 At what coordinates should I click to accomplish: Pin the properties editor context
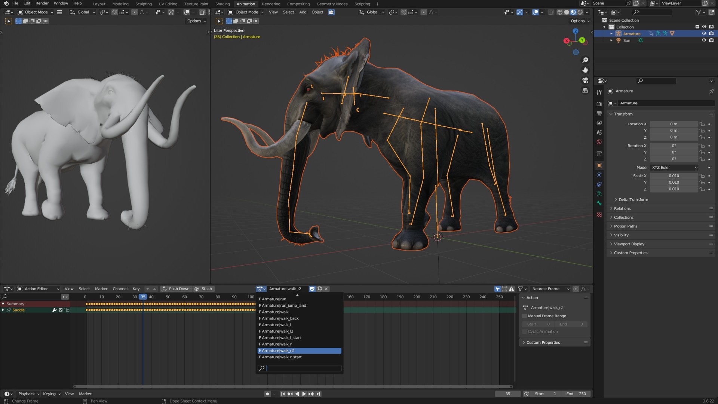(x=712, y=91)
